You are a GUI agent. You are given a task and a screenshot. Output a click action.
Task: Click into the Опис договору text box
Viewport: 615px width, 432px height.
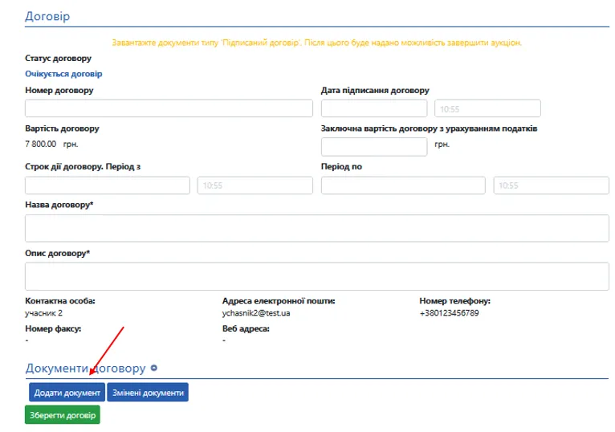click(317, 276)
